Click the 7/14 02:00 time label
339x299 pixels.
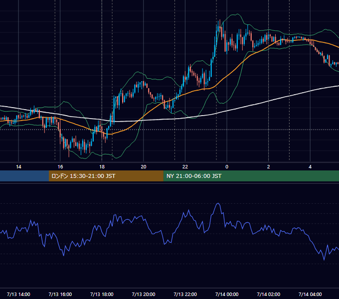tap(269, 294)
